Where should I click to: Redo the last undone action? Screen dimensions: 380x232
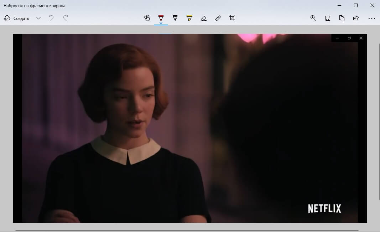(x=66, y=18)
